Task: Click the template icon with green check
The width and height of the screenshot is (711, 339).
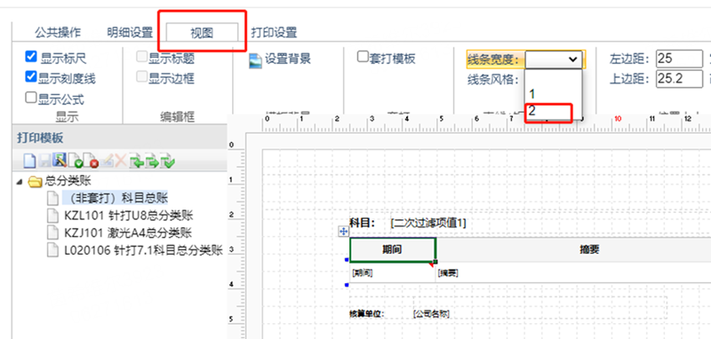Action: [x=167, y=161]
